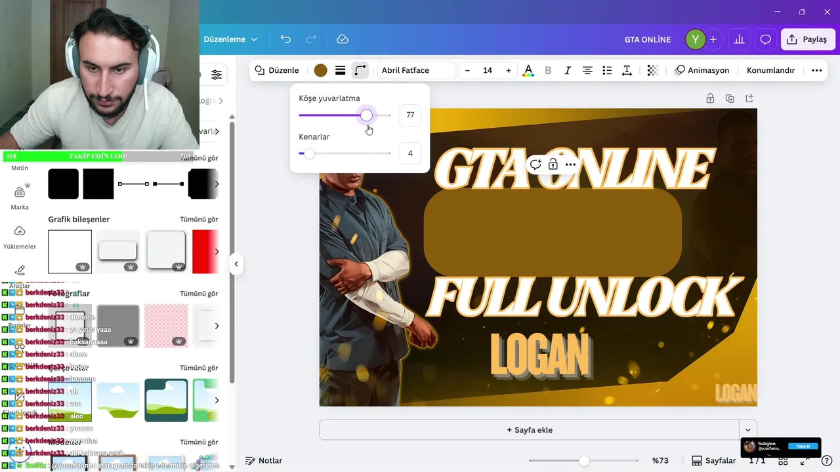Open the Sayfalar page view
The height and width of the screenshot is (472, 840).
tap(714, 461)
